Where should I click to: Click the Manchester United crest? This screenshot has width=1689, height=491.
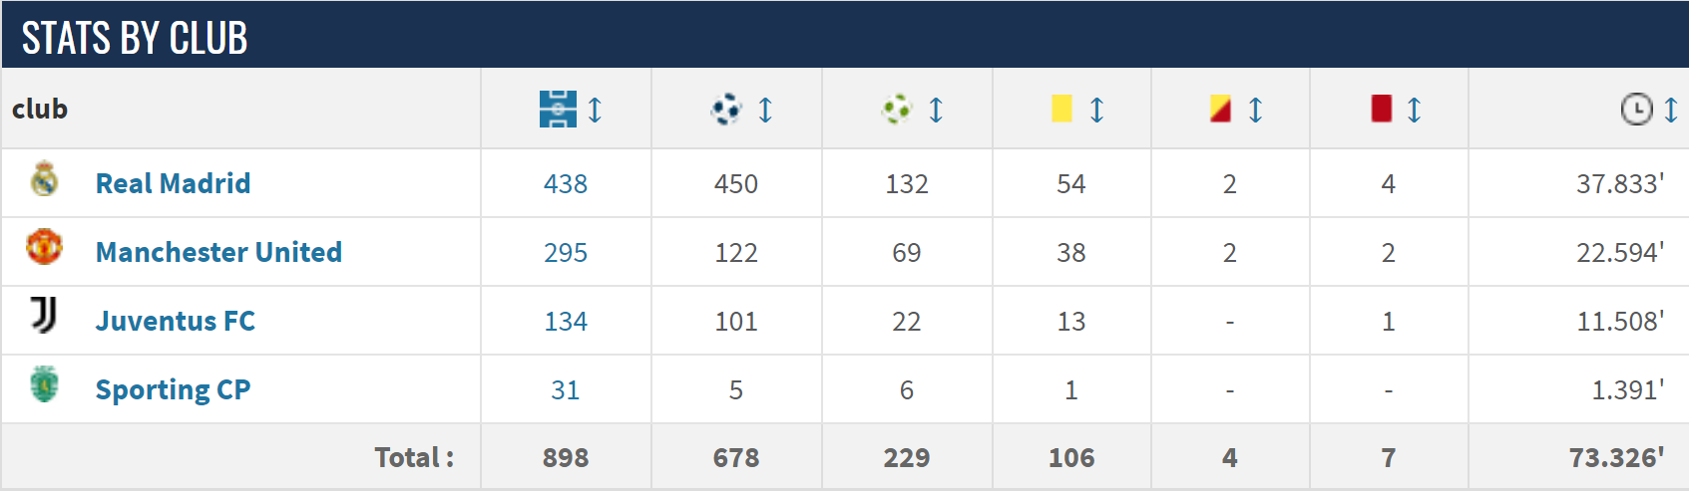point(44,246)
